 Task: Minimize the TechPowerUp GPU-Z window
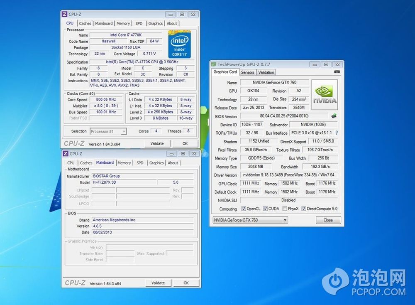point(315,64)
